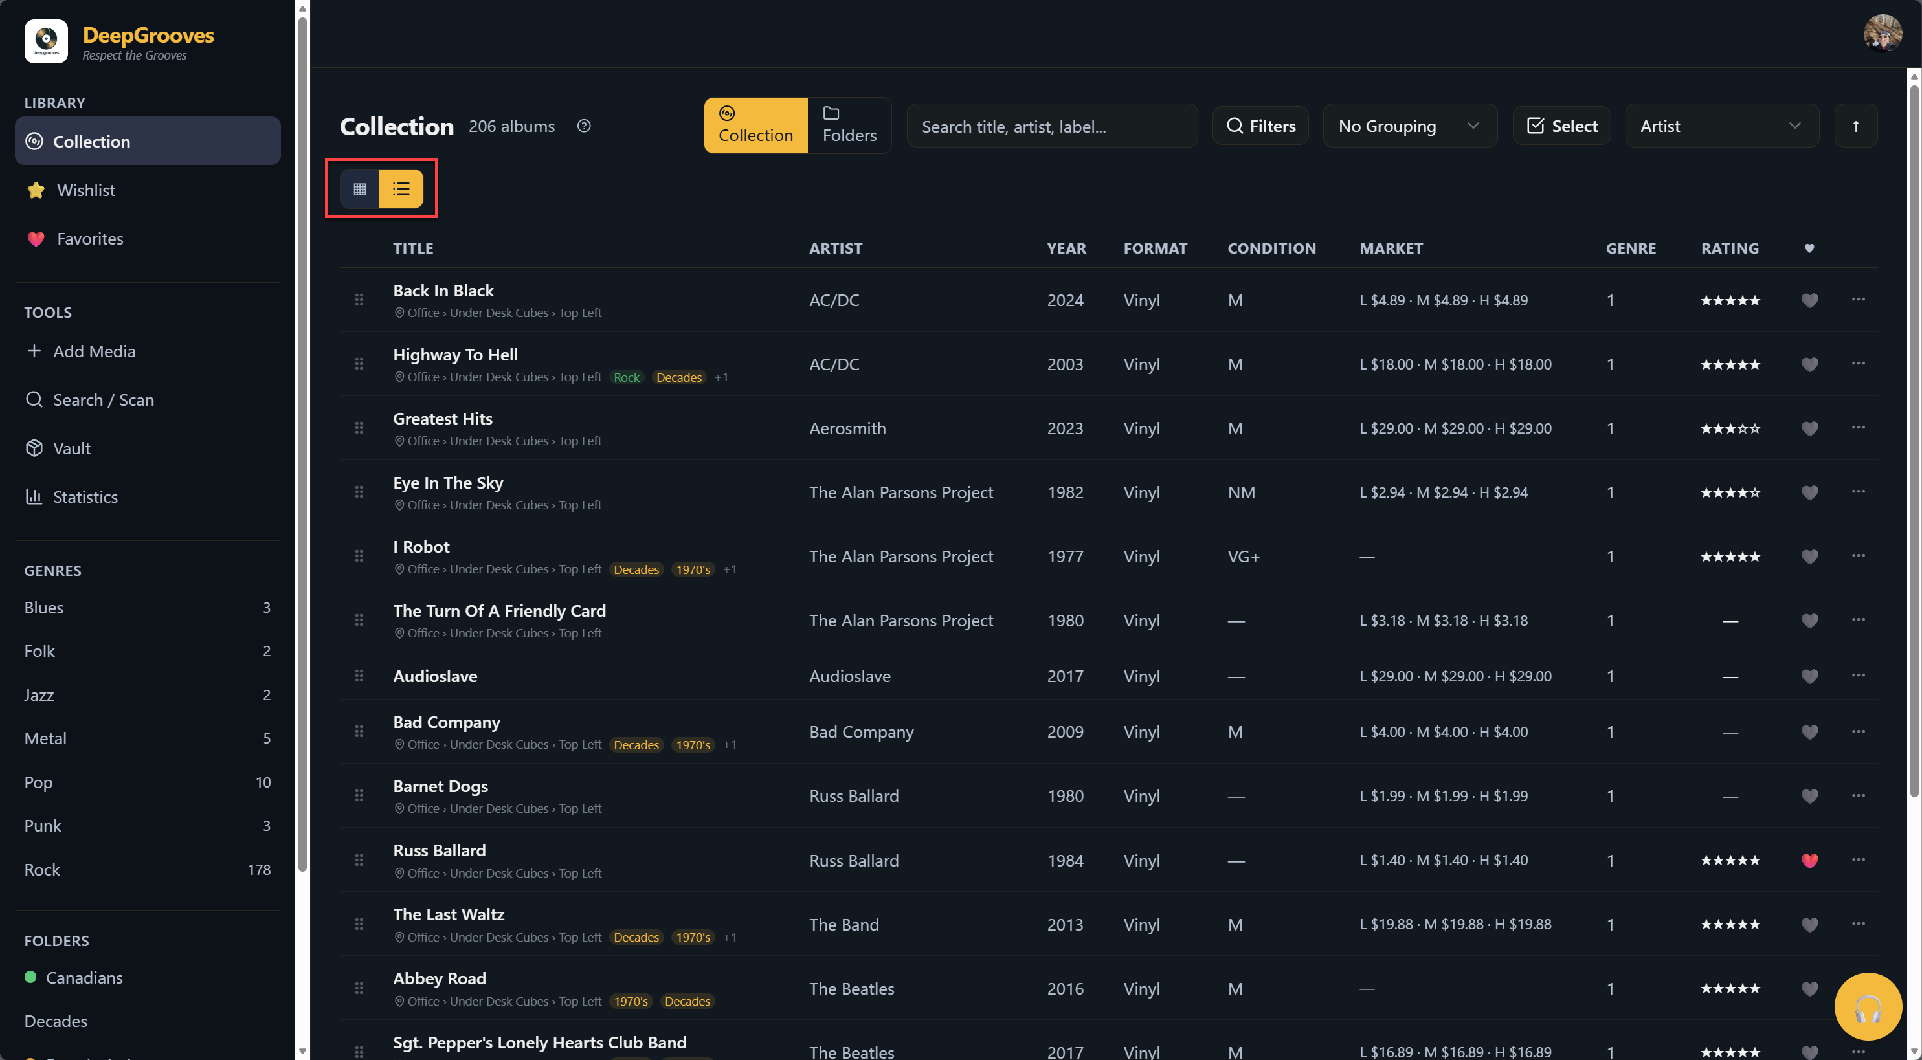
Task: Open Vault in the Tools section
Action: coord(148,448)
